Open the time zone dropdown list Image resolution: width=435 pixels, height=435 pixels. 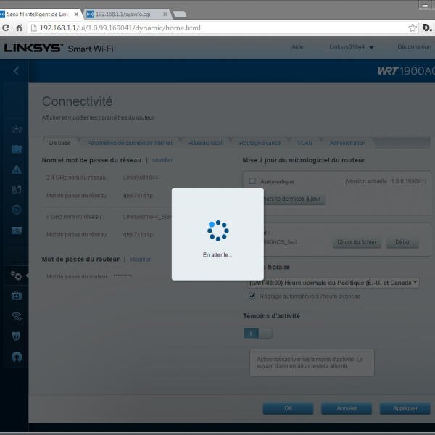333,283
